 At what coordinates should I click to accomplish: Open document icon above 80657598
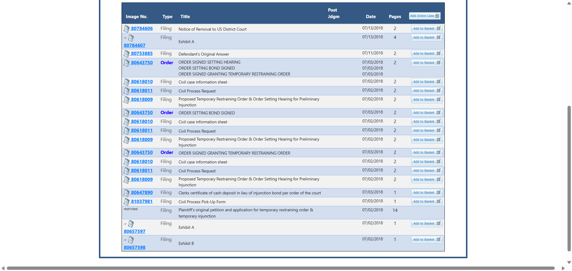[x=131, y=240]
